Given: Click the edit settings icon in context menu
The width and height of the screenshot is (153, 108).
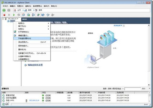Looking at the screenshot, I should [15, 35].
